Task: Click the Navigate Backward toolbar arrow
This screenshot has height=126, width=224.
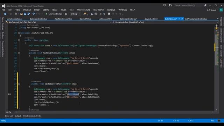Action: [x=5, y=14]
